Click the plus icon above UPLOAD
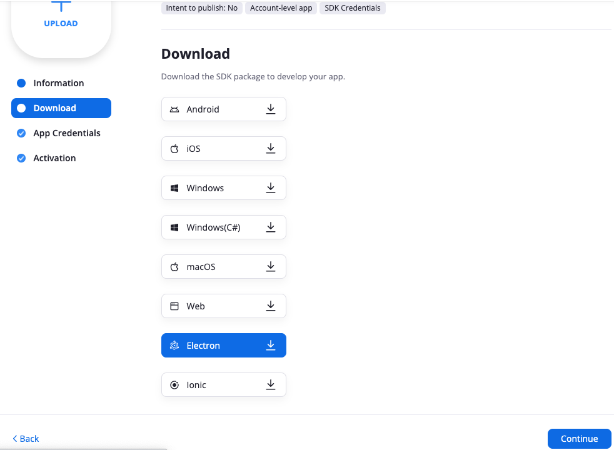Image resolution: width=614 pixels, height=450 pixels. pyautogui.click(x=61, y=6)
